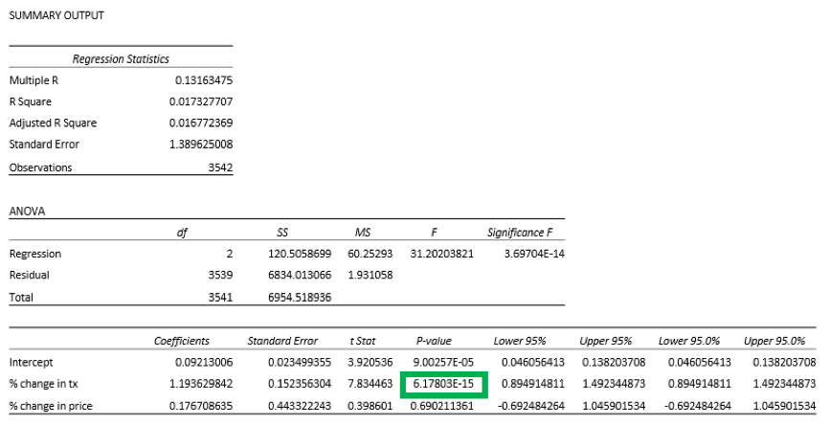Viewport: 830px width, 425px height.
Task: Click the R Square value cell
Action: coord(201,101)
